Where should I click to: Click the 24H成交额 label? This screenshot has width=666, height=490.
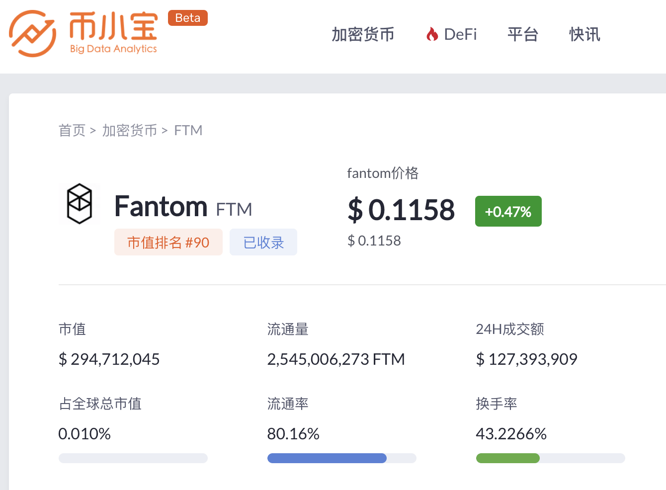510,329
